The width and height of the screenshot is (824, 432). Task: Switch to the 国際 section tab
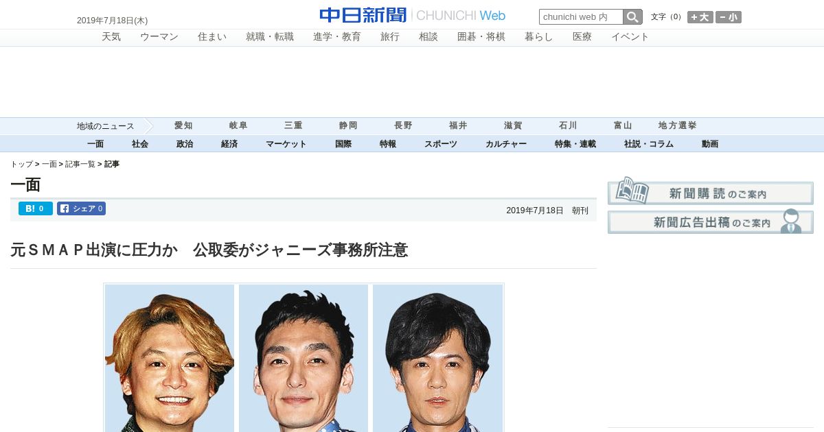tap(343, 144)
